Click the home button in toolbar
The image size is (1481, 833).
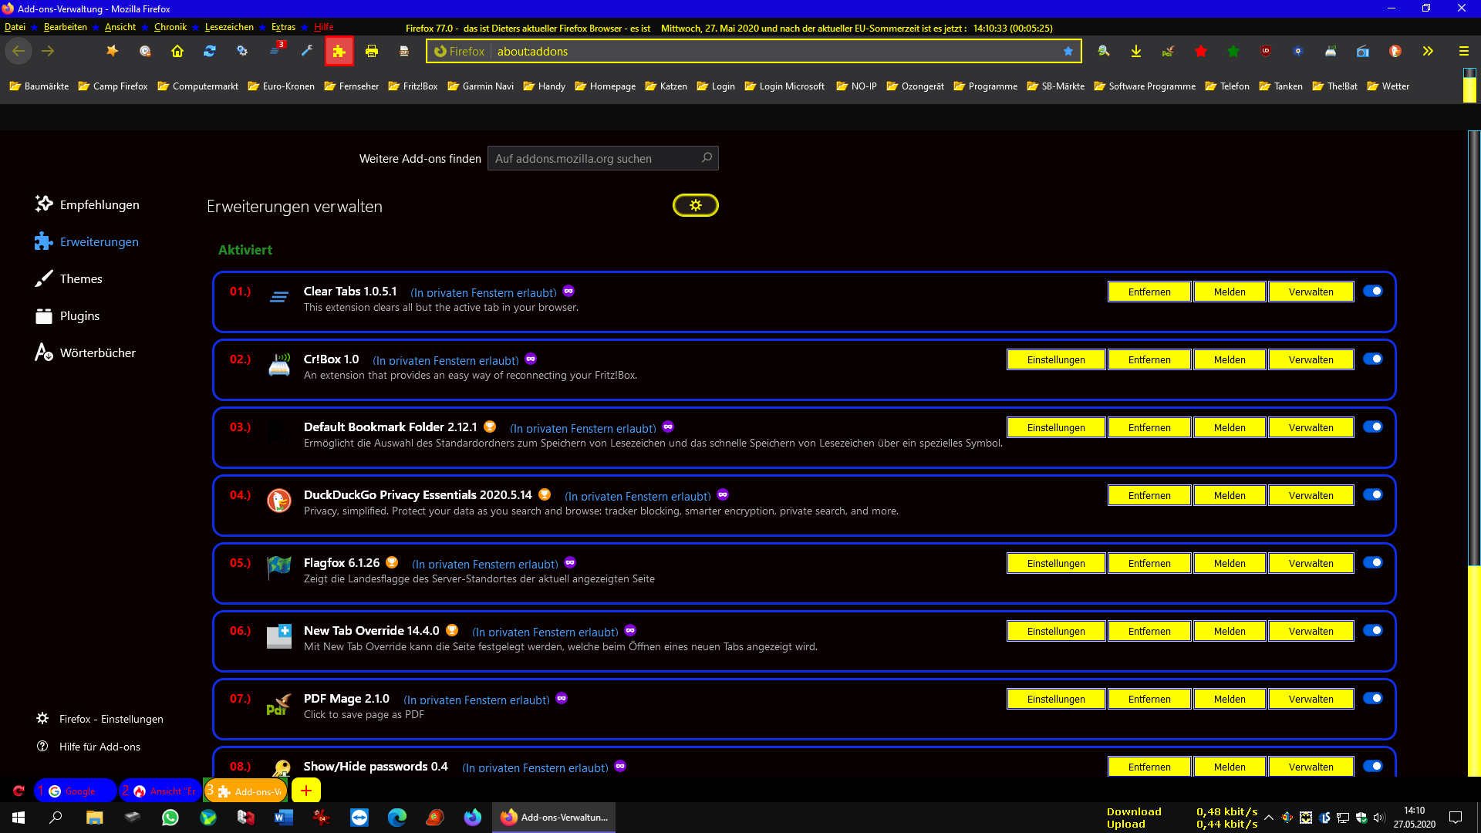[x=177, y=51]
